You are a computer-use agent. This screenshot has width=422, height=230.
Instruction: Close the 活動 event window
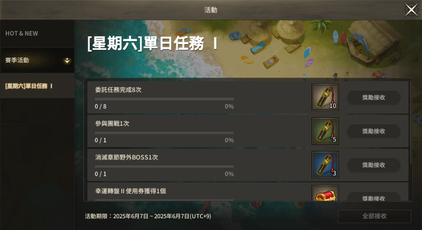click(411, 10)
